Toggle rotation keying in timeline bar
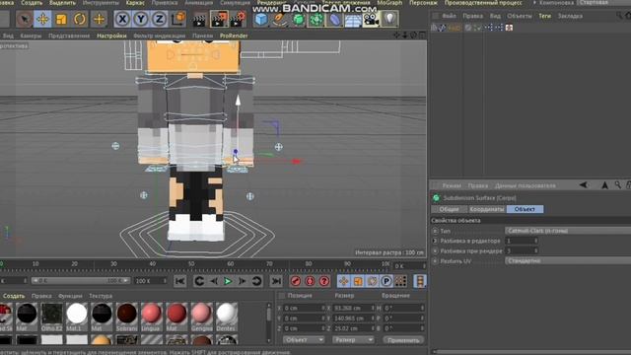The image size is (631, 355). (372, 281)
